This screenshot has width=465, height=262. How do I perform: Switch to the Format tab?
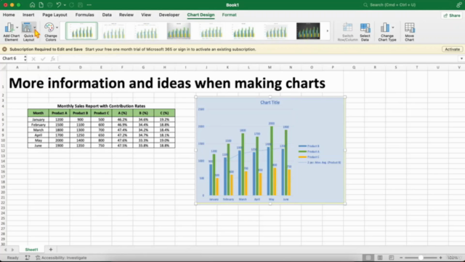(230, 15)
